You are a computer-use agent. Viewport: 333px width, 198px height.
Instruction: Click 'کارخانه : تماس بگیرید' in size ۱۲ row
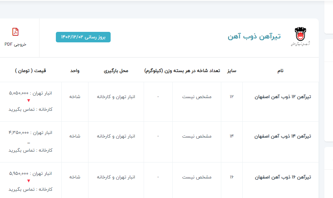point(30,109)
